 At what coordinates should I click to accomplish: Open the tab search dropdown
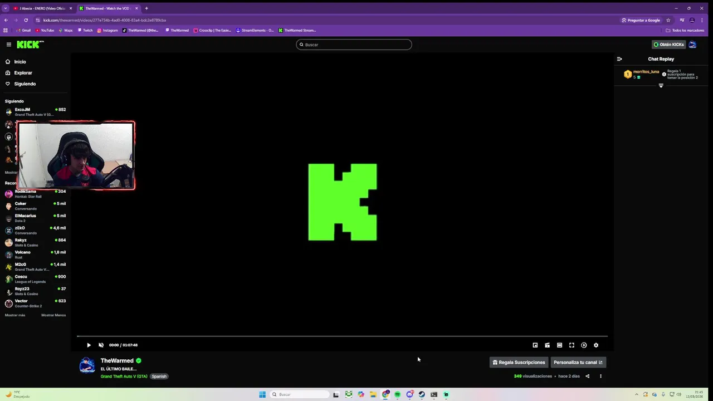(6, 8)
